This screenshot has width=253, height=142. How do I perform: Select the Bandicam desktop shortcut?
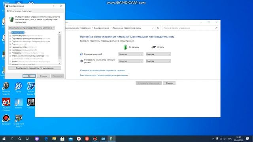pyautogui.click(x=6, y=120)
